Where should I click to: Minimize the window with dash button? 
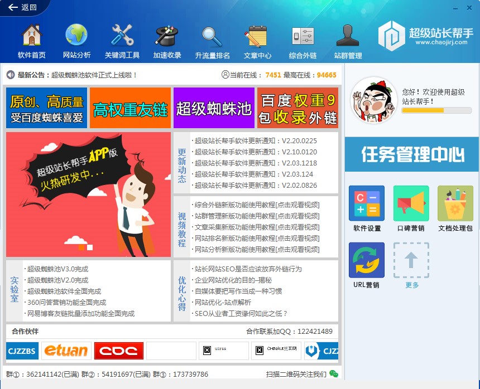455,8
